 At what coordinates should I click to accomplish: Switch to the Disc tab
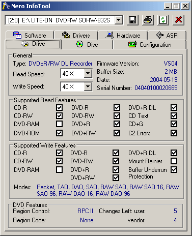tap(87, 45)
